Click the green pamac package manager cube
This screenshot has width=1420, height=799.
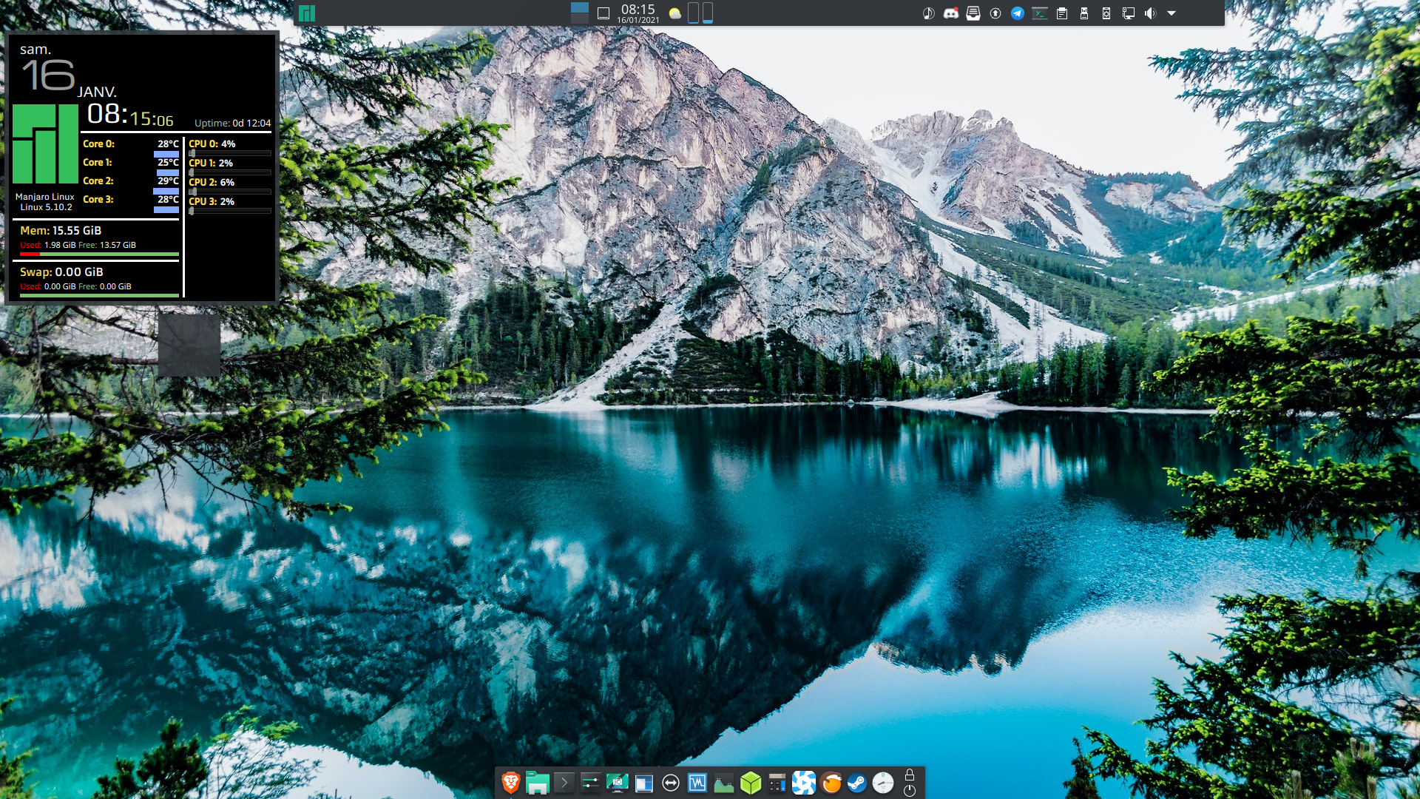(x=751, y=783)
